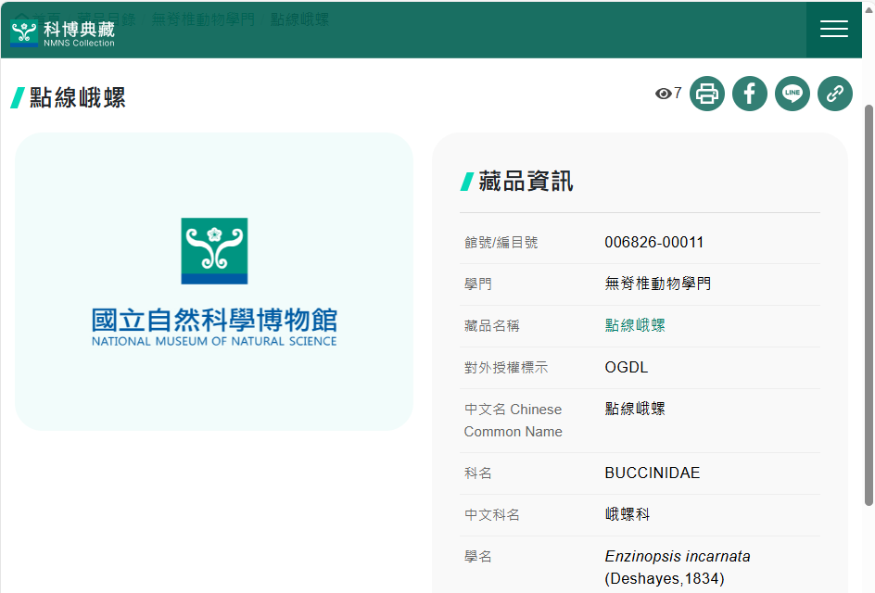Open the green 點線峨螺 item name link
Viewport: 875px width, 593px height.
[x=635, y=325]
